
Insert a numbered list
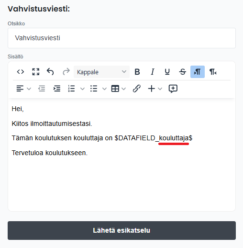[71, 89]
